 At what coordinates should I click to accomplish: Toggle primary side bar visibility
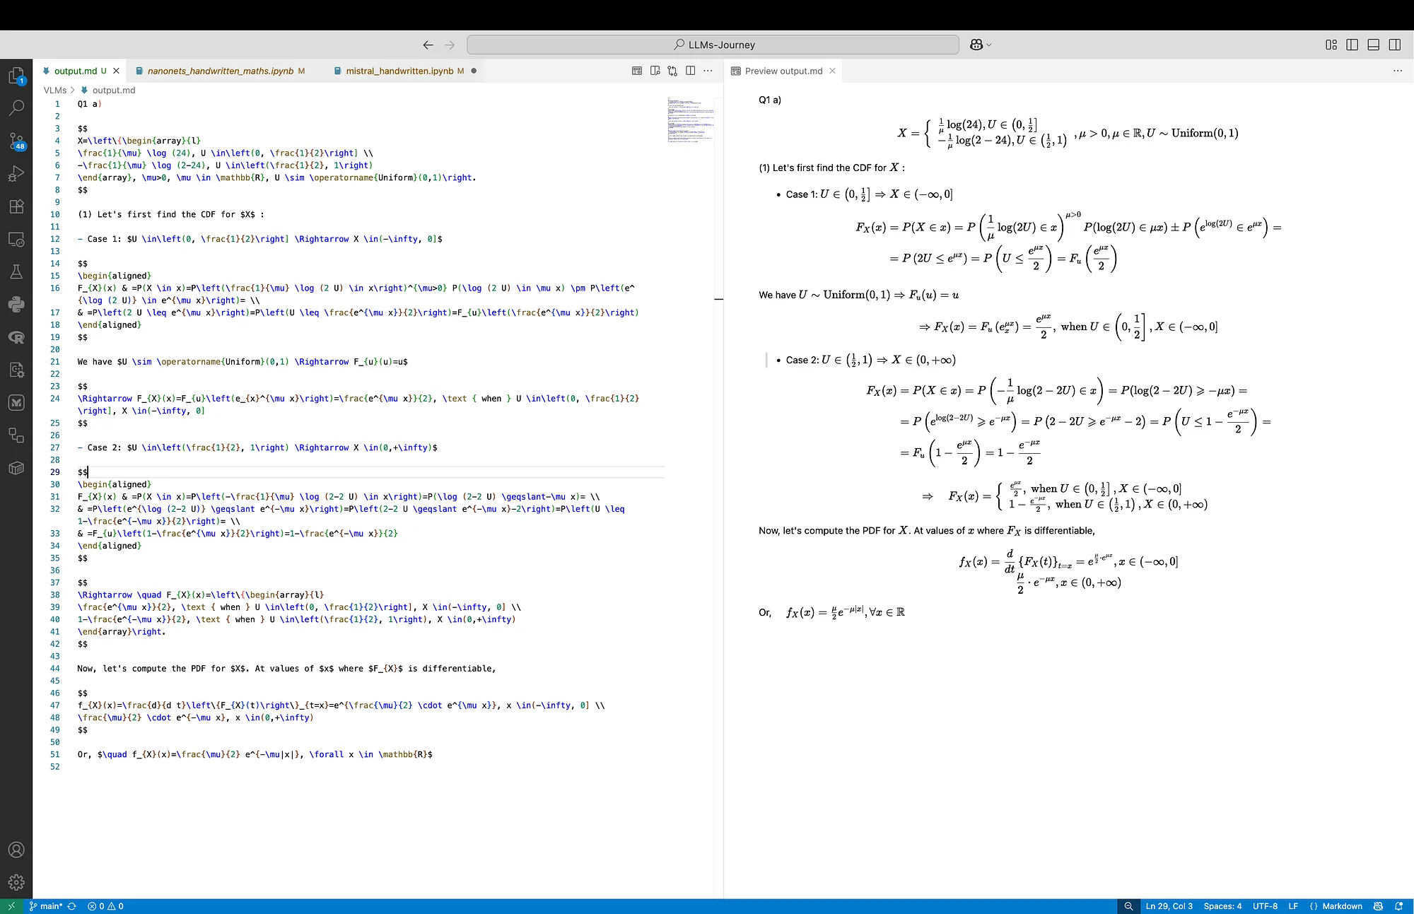1352,45
